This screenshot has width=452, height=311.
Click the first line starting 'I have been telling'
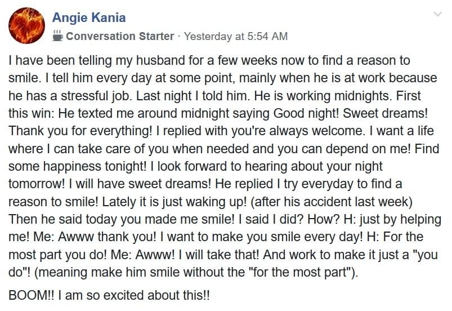click(209, 61)
